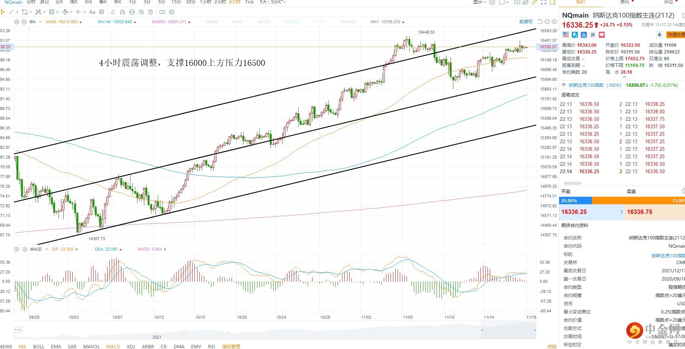
Task: Add to favorites with heart icon
Action: (x=602, y=35)
